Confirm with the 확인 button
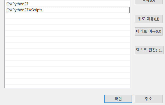Image resolution: width=165 pixels, height=105 pixels. pyautogui.click(x=118, y=99)
